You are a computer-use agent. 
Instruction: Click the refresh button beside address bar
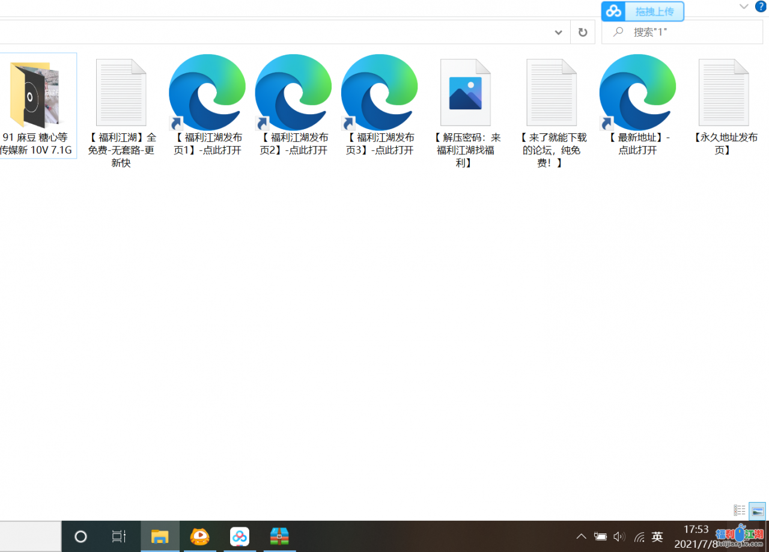pyautogui.click(x=583, y=32)
